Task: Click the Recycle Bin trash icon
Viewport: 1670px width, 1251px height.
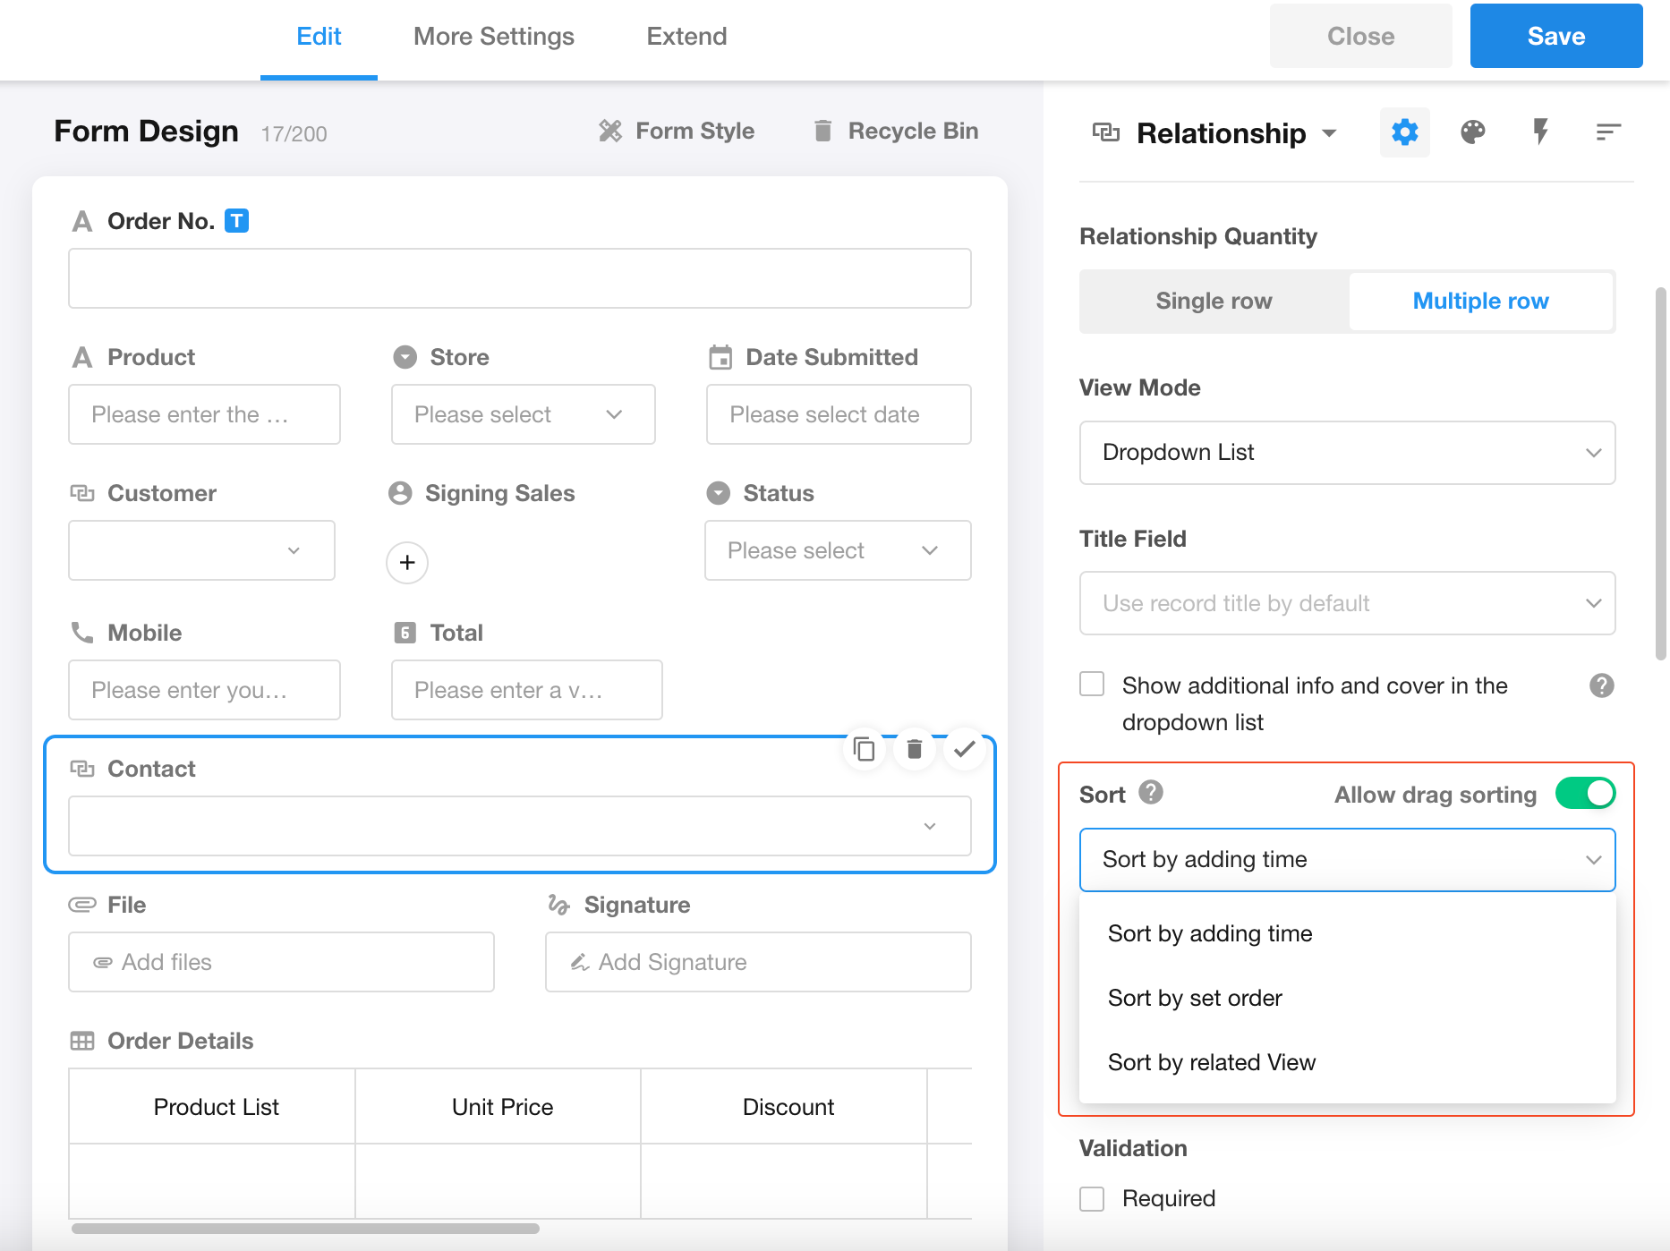Action: tap(822, 131)
